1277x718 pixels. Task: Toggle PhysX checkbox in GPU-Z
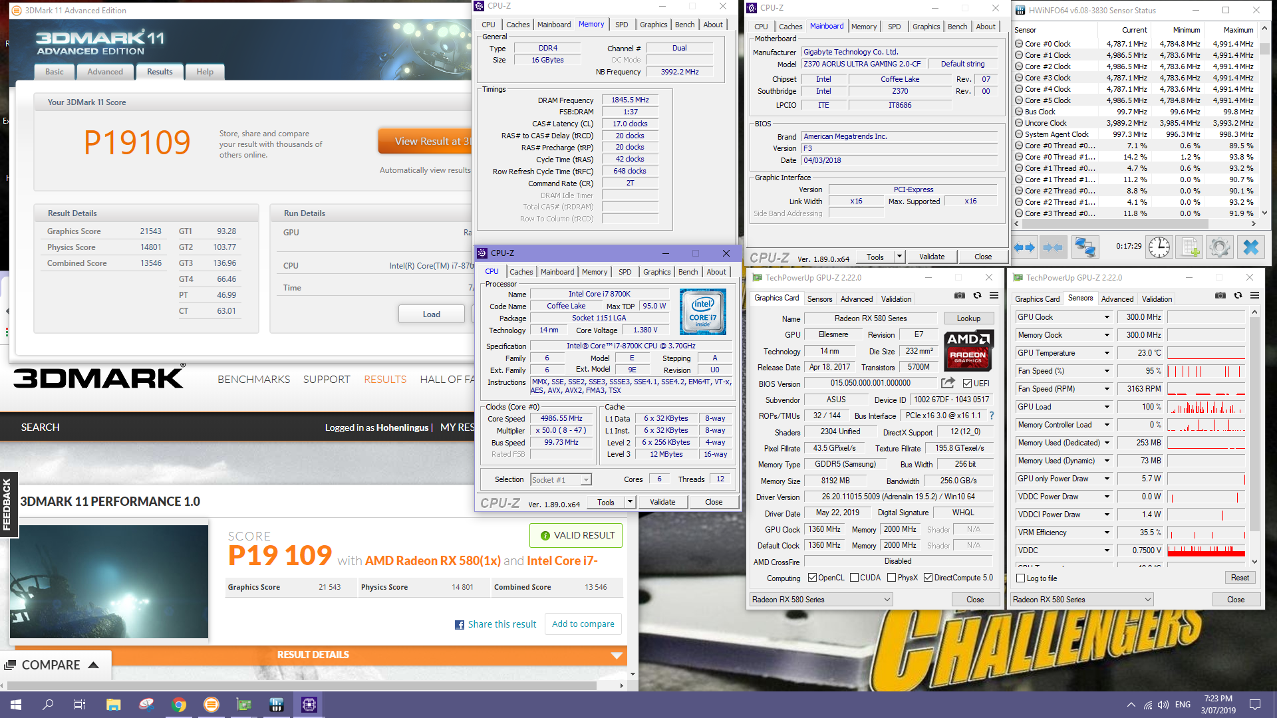[x=891, y=578]
